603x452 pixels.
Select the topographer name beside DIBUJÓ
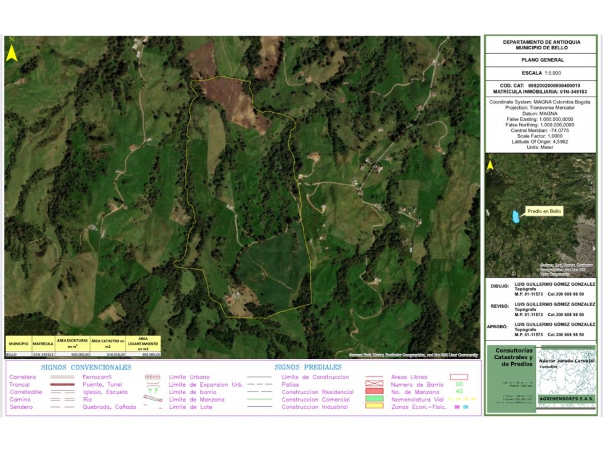pyautogui.click(x=554, y=284)
